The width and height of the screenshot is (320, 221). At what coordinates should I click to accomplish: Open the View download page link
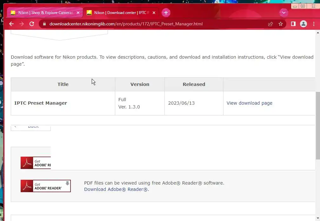pyautogui.click(x=250, y=103)
